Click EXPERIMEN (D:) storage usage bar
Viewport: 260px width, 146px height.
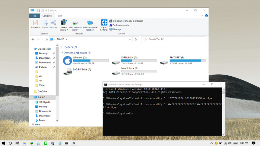coord(139,61)
